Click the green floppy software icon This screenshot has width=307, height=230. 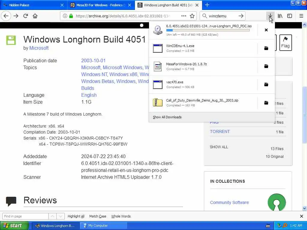click(11, 40)
